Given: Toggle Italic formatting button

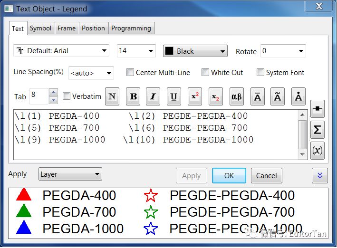Looking at the screenshot, I should (x=153, y=96).
